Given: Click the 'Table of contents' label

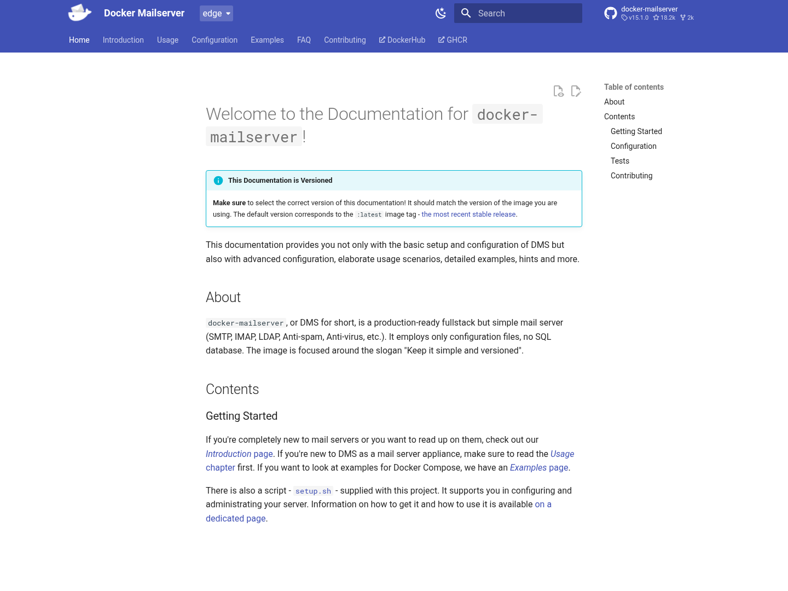Looking at the screenshot, I should (x=634, y=87).
